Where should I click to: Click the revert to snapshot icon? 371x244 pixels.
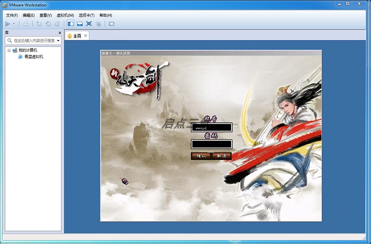tap(48, 24)
